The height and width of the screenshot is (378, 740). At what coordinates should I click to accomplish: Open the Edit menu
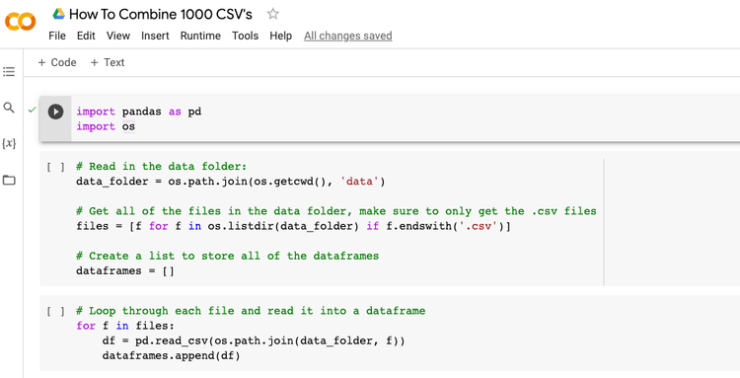coord(86,36)
